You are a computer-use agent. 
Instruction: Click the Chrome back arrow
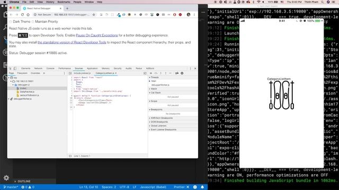coord(11,15)
